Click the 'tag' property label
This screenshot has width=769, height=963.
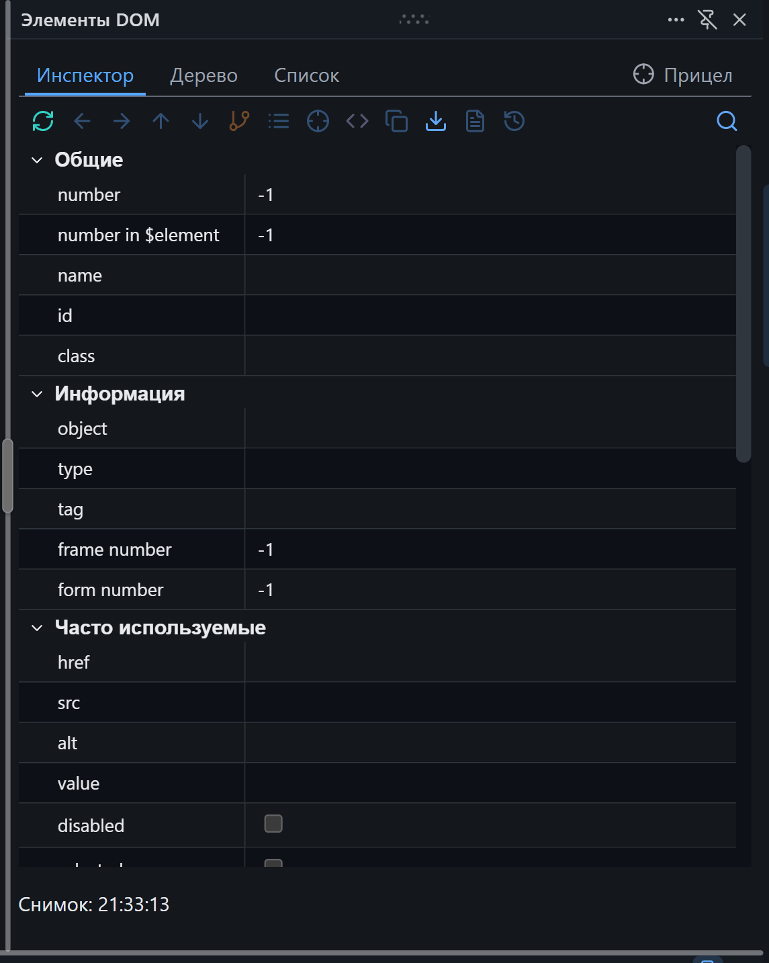coord(71,510)
